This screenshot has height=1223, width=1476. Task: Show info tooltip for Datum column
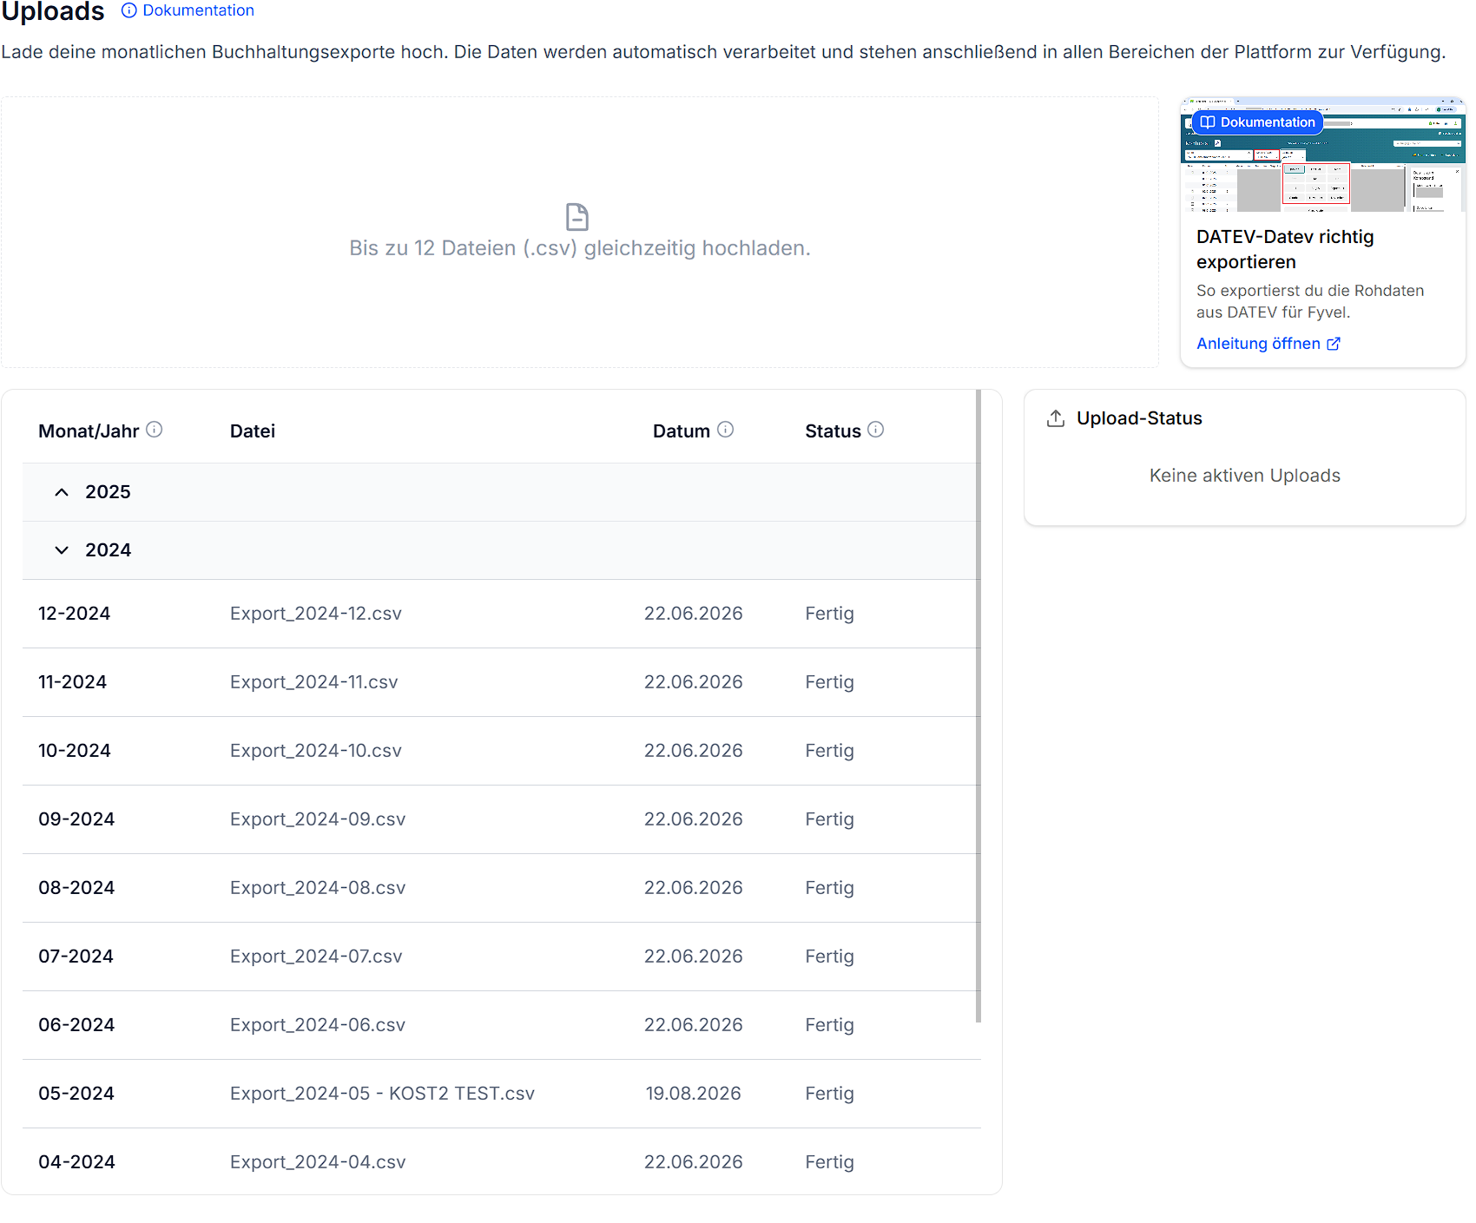pyautogui.click(x=726, y=430)
